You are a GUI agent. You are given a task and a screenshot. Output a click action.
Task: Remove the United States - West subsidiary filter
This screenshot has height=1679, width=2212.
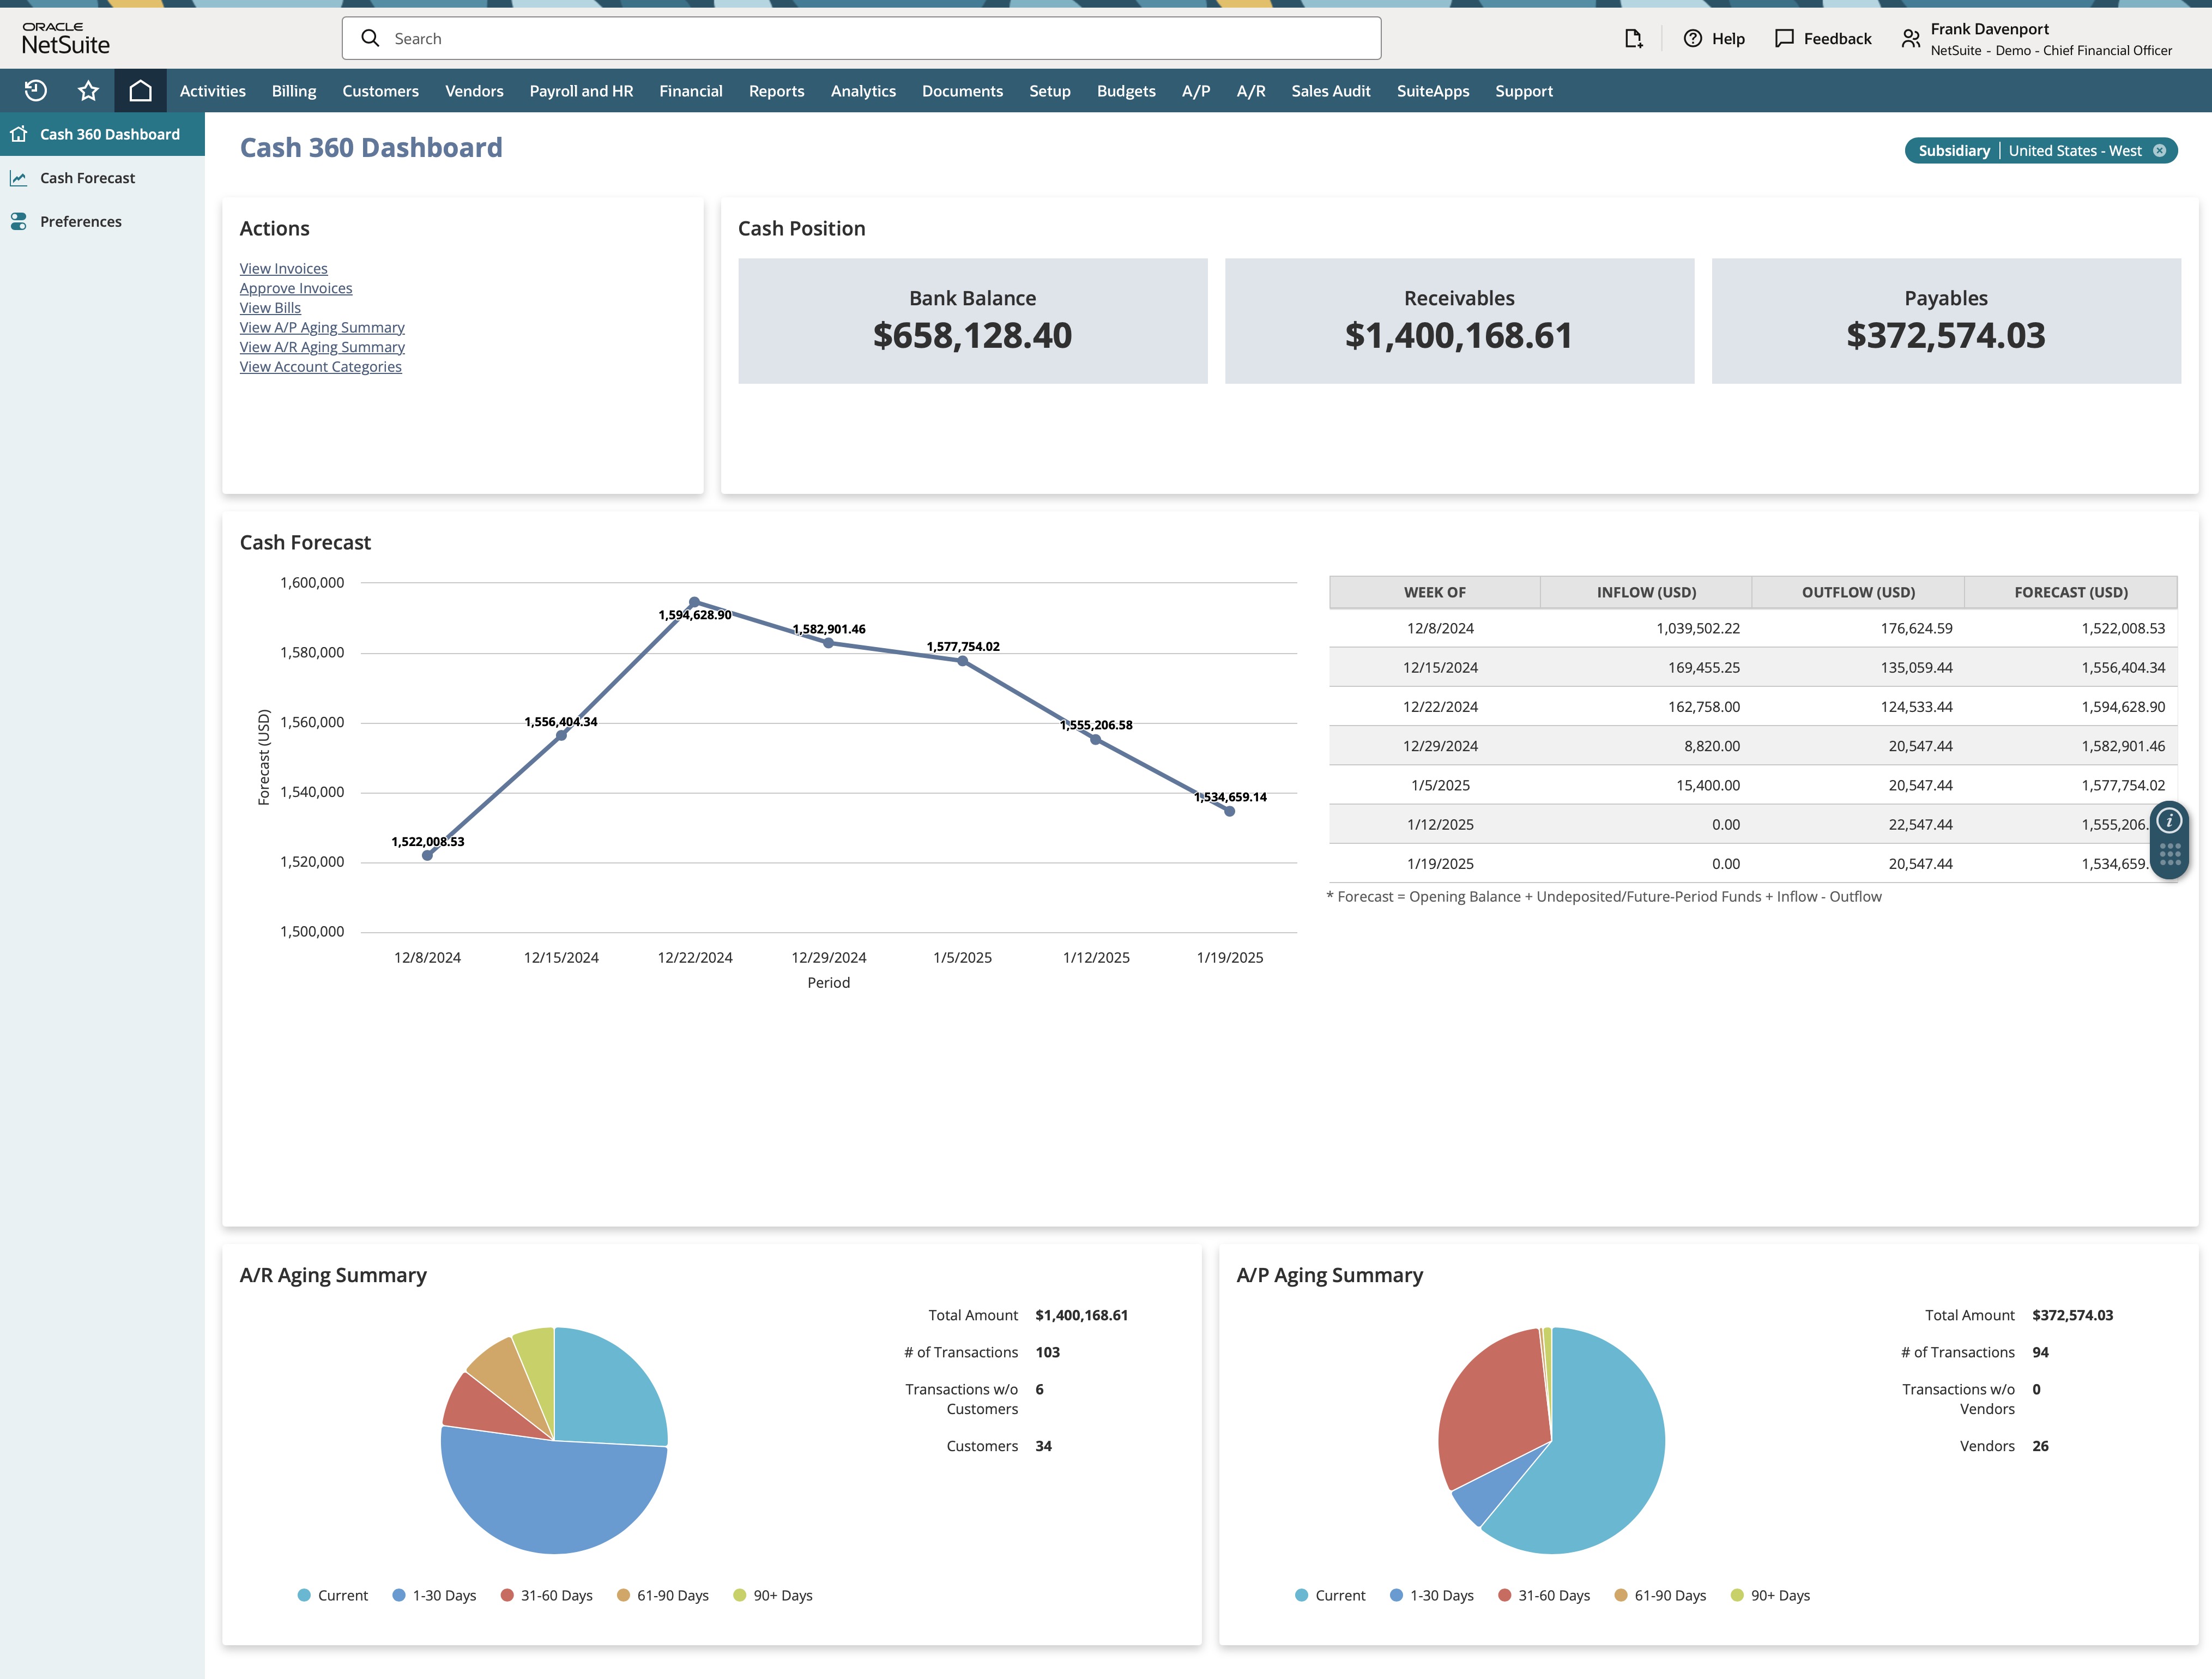click(2160, 150)
